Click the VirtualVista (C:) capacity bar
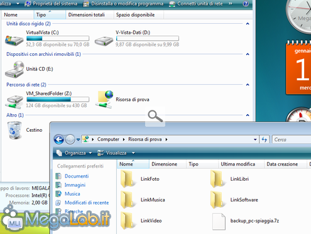 (58, 38)
